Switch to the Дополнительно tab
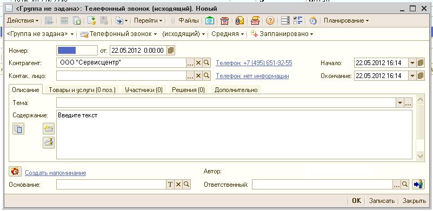 click(x=236, y=90)
